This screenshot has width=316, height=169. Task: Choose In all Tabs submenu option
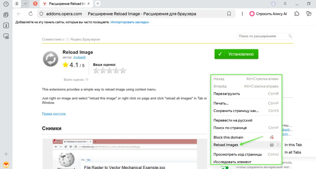coord(293,152)
